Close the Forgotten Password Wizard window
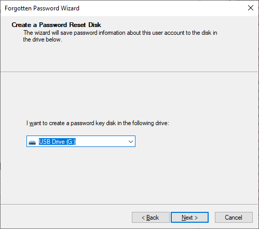This screenshot has height=229, width=259. (x=251, y=8)
